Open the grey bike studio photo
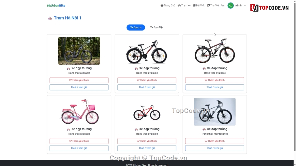 click(215, 112)
